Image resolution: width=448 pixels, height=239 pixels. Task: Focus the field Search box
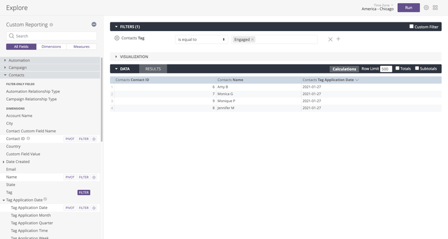pos(52,36)
